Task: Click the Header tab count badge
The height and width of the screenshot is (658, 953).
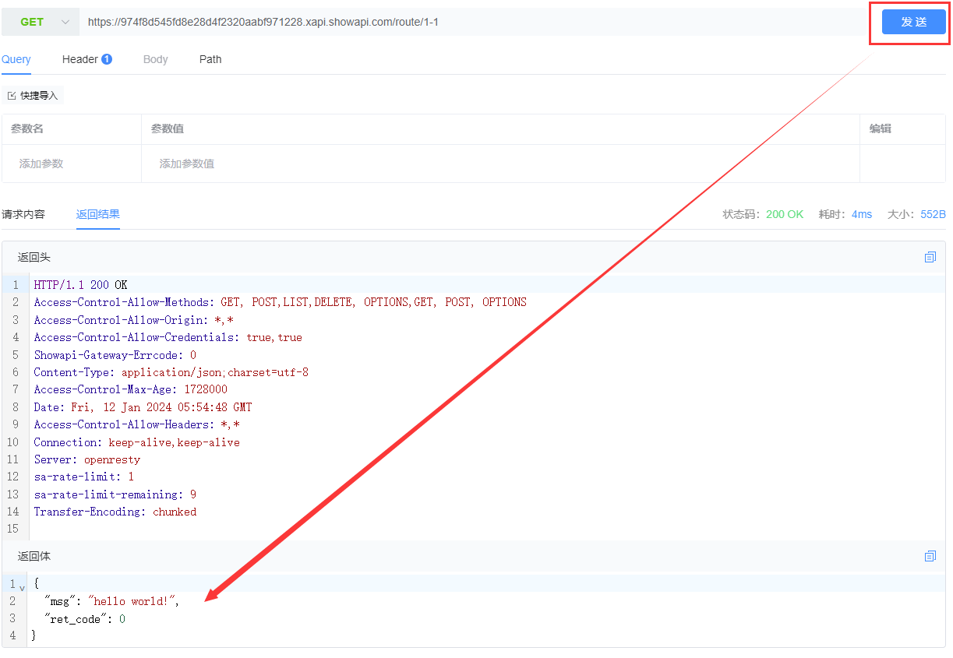Action: pyautogui.click(x=107, y=59)
